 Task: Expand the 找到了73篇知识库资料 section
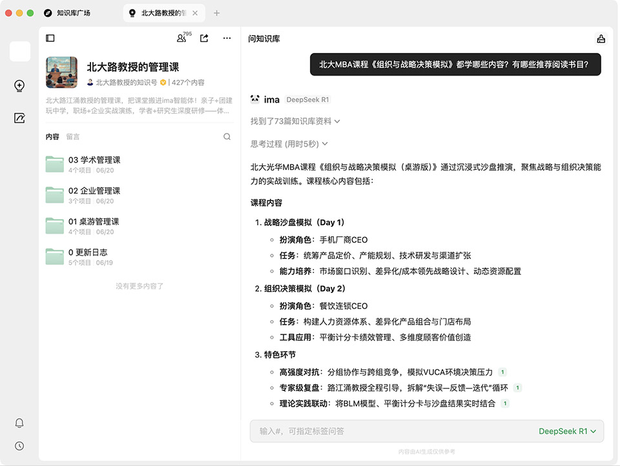(x=295, y=121)
